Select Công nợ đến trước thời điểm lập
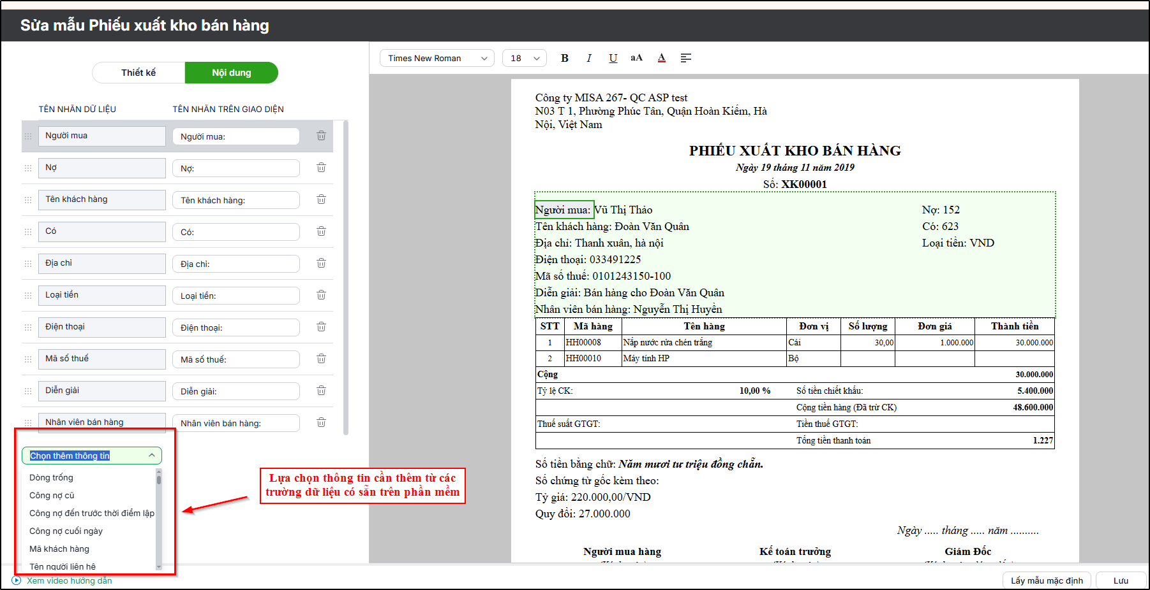This screenshot has width=1150, height=590. click(91, 513)
